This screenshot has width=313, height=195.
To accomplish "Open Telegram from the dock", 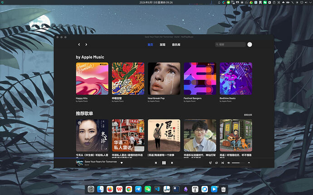I will [138, 189].
